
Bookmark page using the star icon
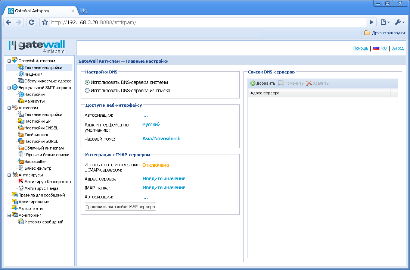[x=45, y=22]
